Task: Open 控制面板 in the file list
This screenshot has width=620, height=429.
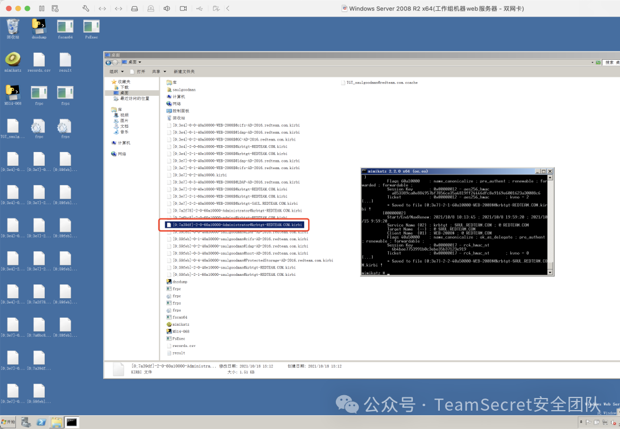Action: point(178,111)
